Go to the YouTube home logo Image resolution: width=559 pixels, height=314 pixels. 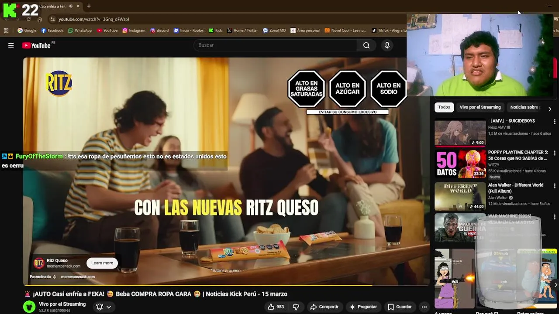(x=36, y=45)
